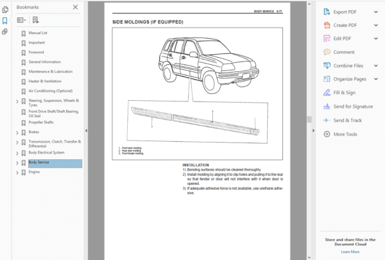Click the Learn More link

(x=350, y=252)
